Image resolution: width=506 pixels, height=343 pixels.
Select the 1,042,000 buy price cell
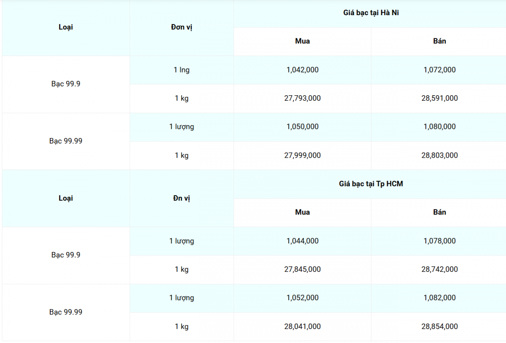pyautogui.click(x=302, y=70)
